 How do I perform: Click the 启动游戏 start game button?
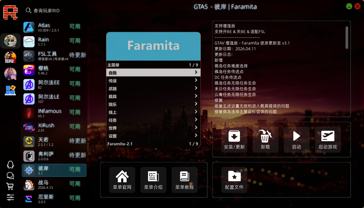click(328, 140)
